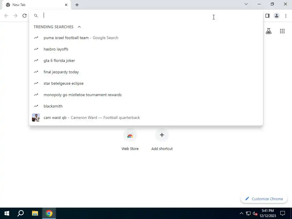Show hidden system tray icons
Image resolution: width=292 pixels, height=219 pixels.
point(241,213)
